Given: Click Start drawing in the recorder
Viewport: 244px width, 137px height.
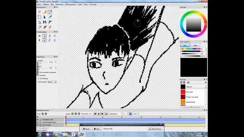Looking at the screenshot, I should pyautogui.click(x=155, y=129).
